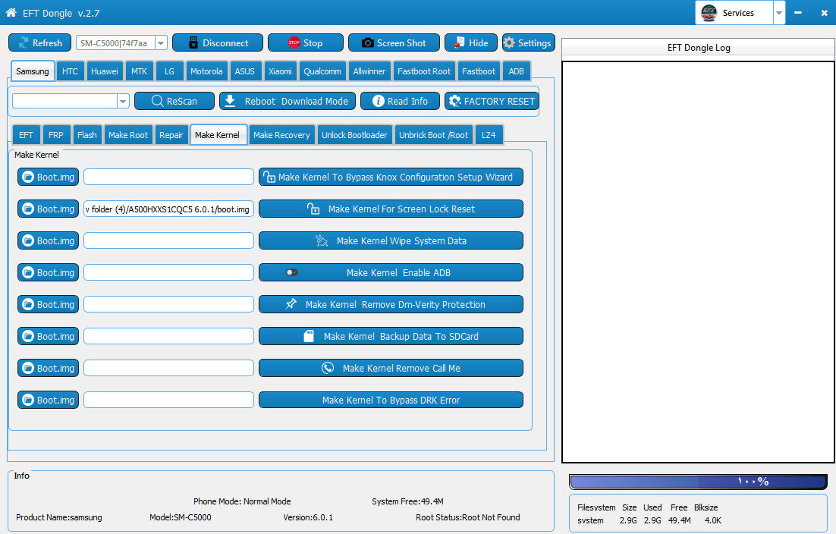836x534 pixels.
Task: Switch to the LG tab
Action: pos(169,71)
